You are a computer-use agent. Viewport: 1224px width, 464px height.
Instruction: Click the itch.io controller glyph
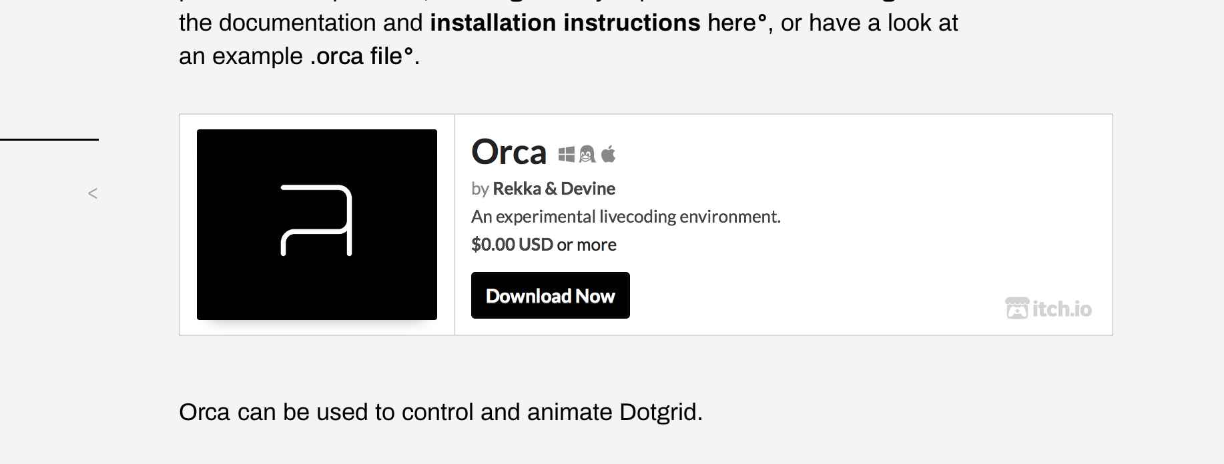point(1017,309)
